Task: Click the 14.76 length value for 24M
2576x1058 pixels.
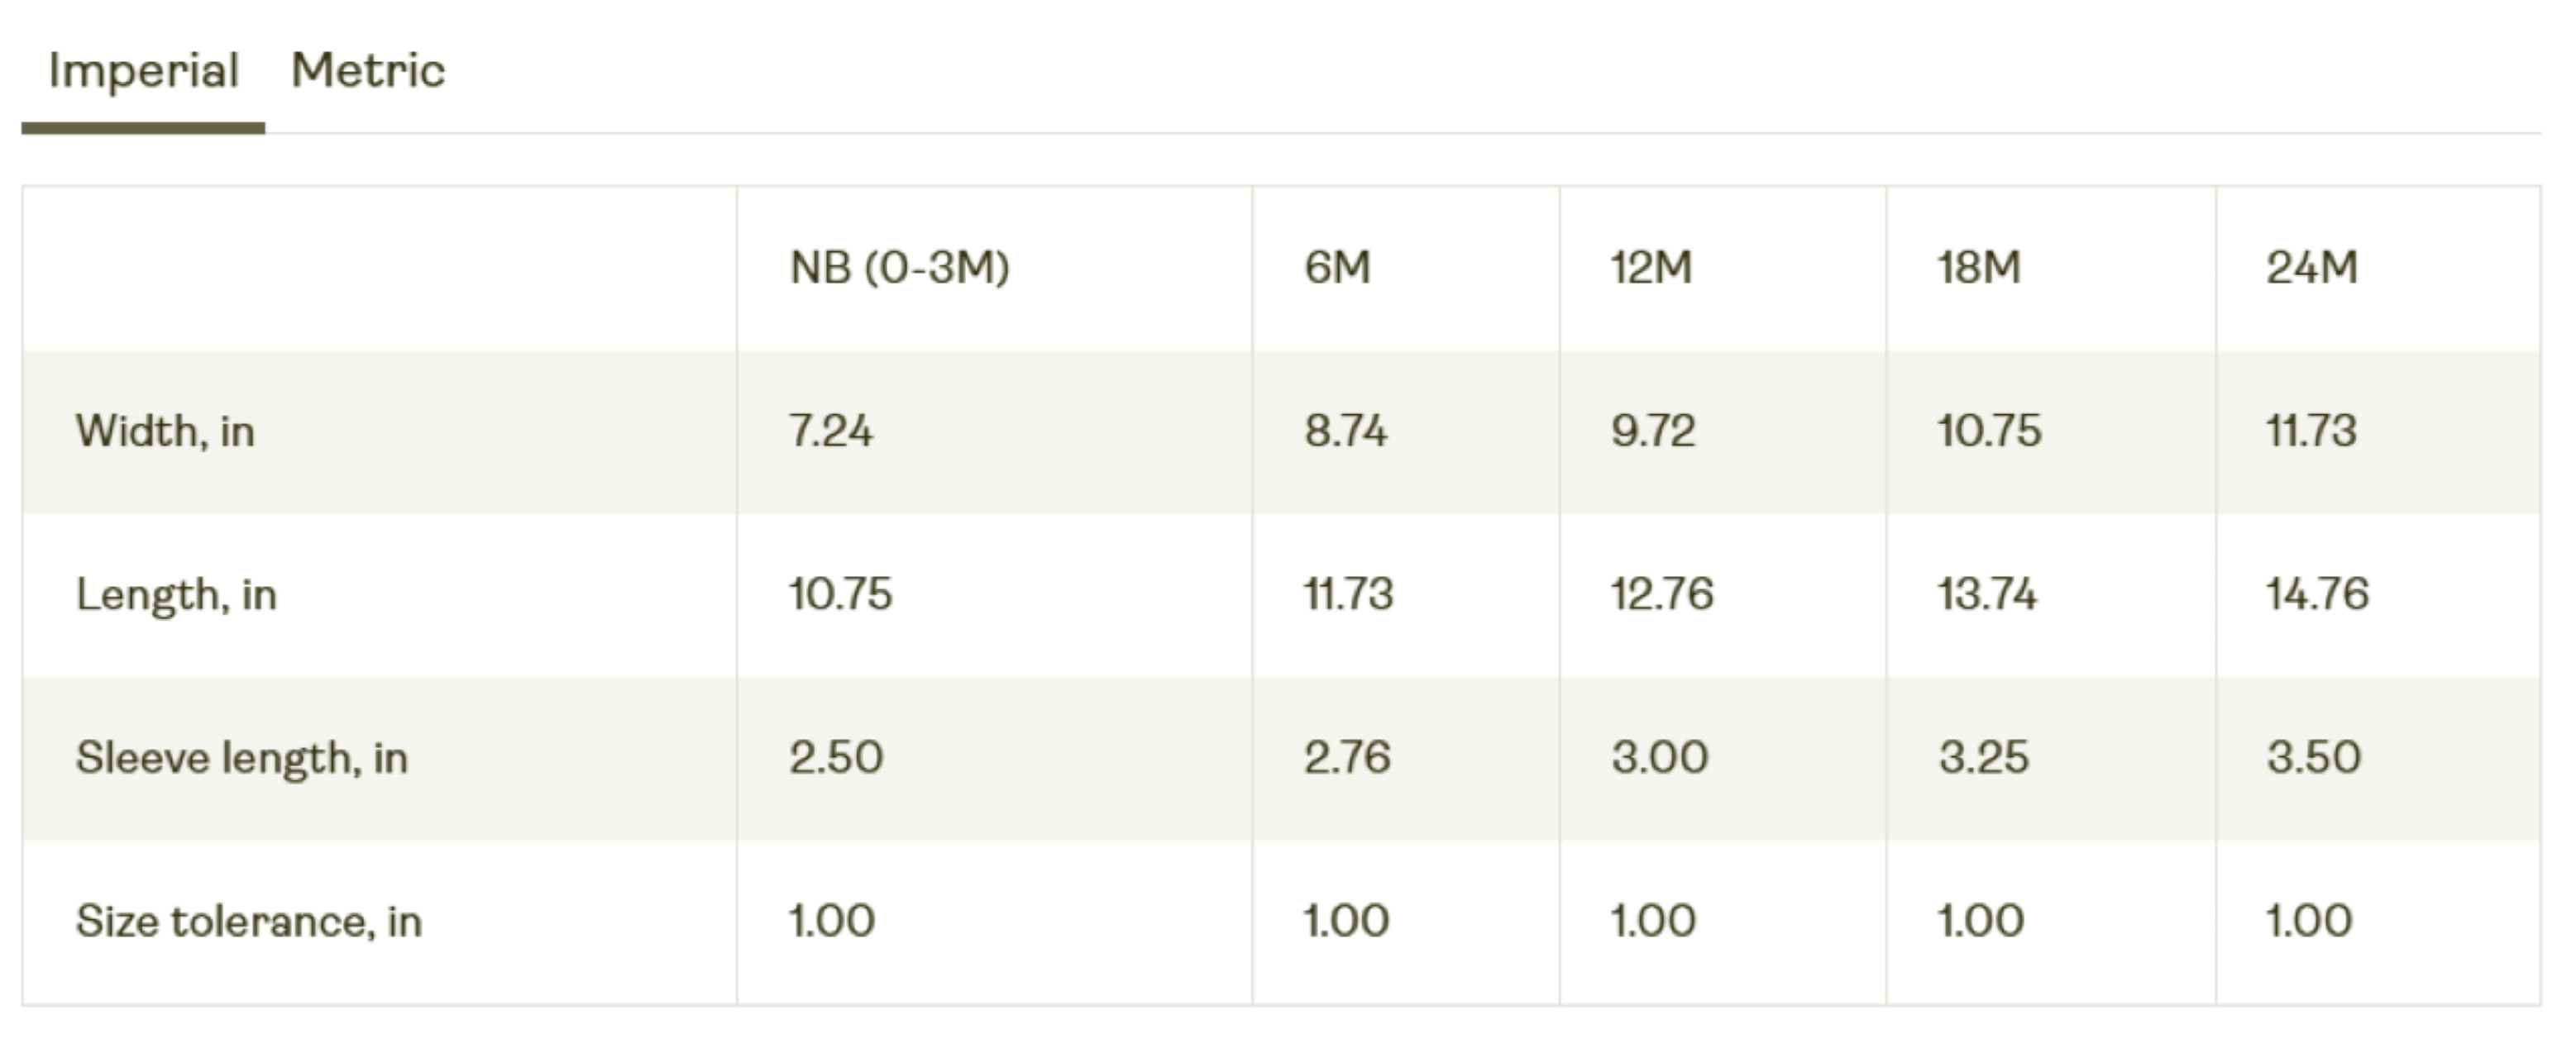Action: [x=2317, y=594]
